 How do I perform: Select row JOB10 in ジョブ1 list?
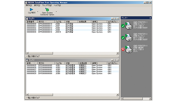pyautogui.click(x=72, y=32)
